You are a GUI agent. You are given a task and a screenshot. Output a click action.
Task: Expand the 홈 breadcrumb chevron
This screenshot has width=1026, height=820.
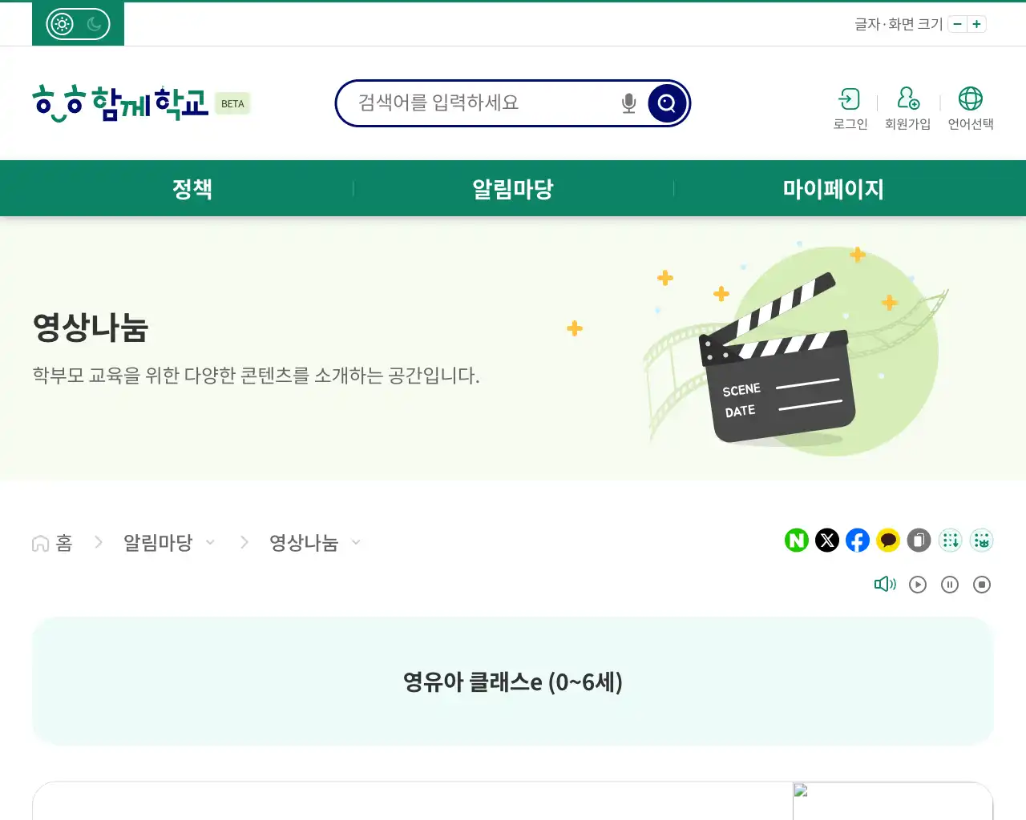tap(99, 542)
